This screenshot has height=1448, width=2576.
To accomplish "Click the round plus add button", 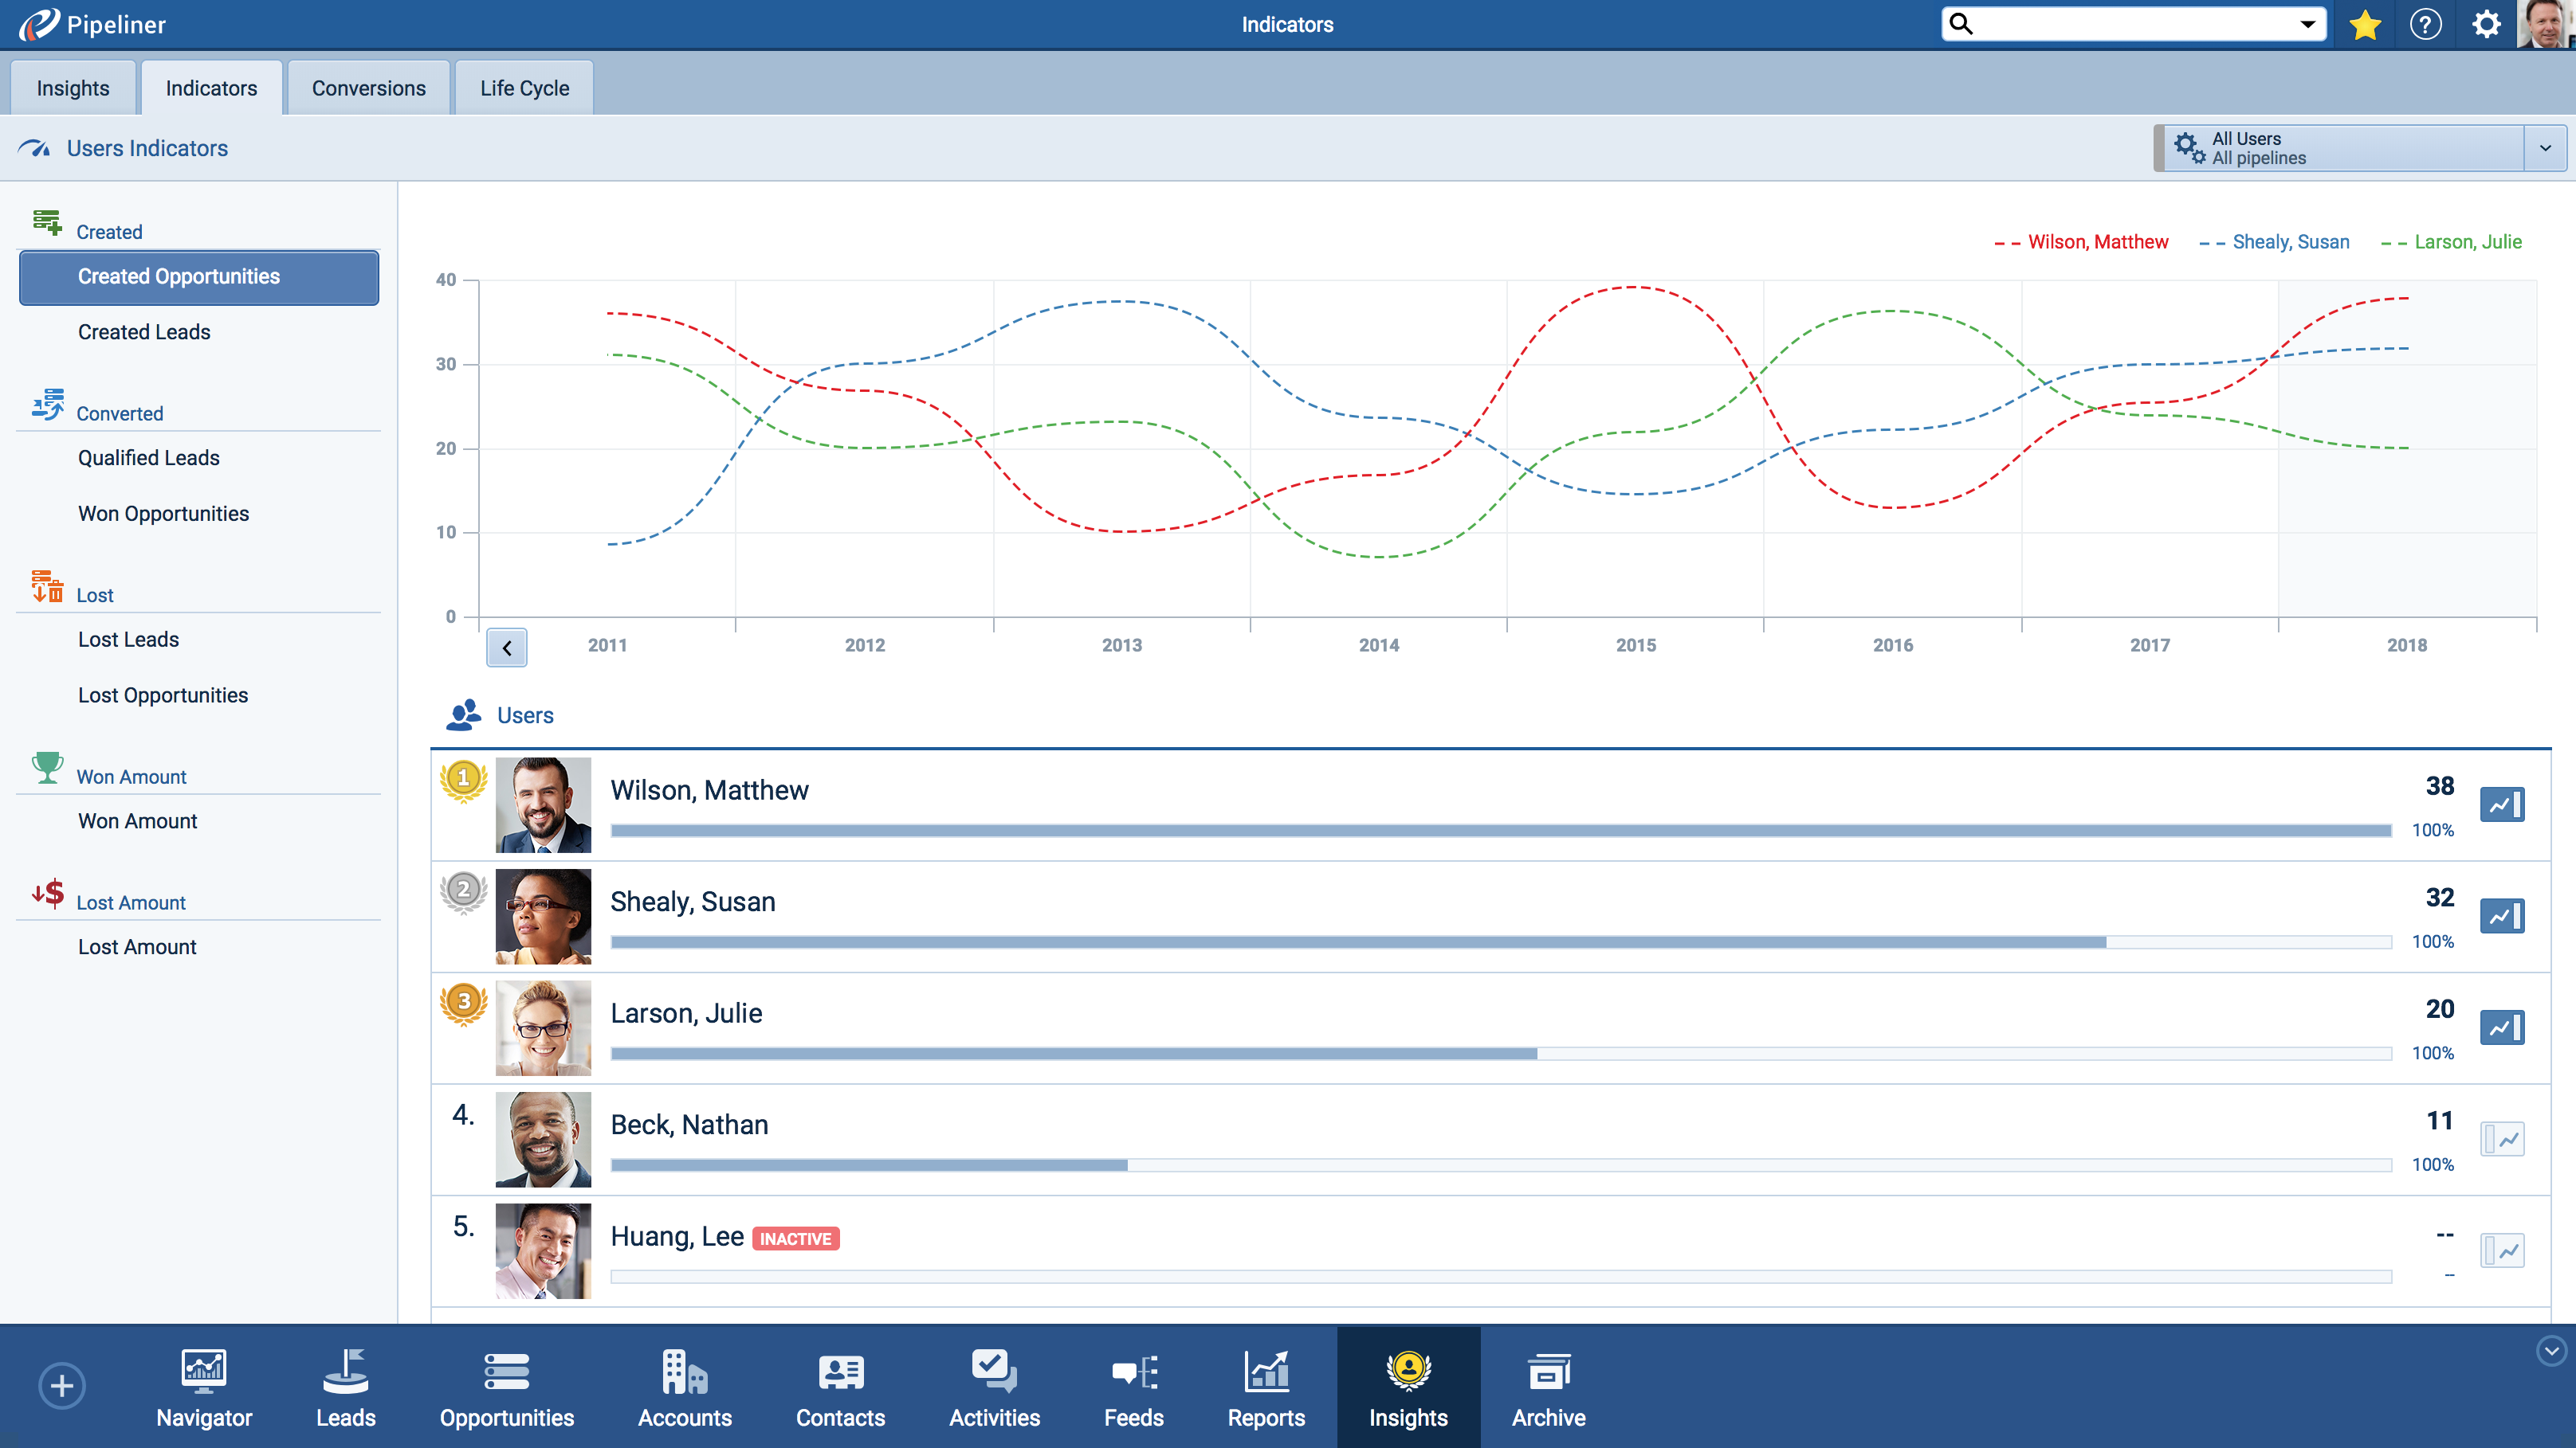I will pyautogui.click(x=62, y=1386).
